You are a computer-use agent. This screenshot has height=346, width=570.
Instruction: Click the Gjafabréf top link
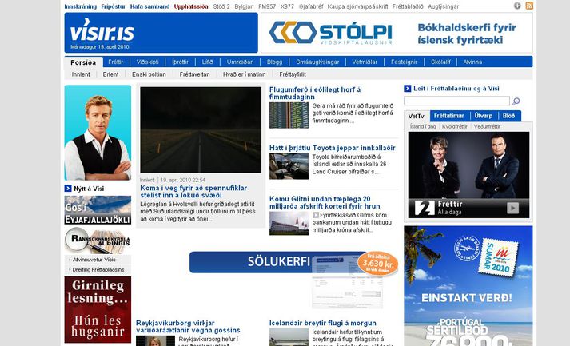tap(311, 6)
